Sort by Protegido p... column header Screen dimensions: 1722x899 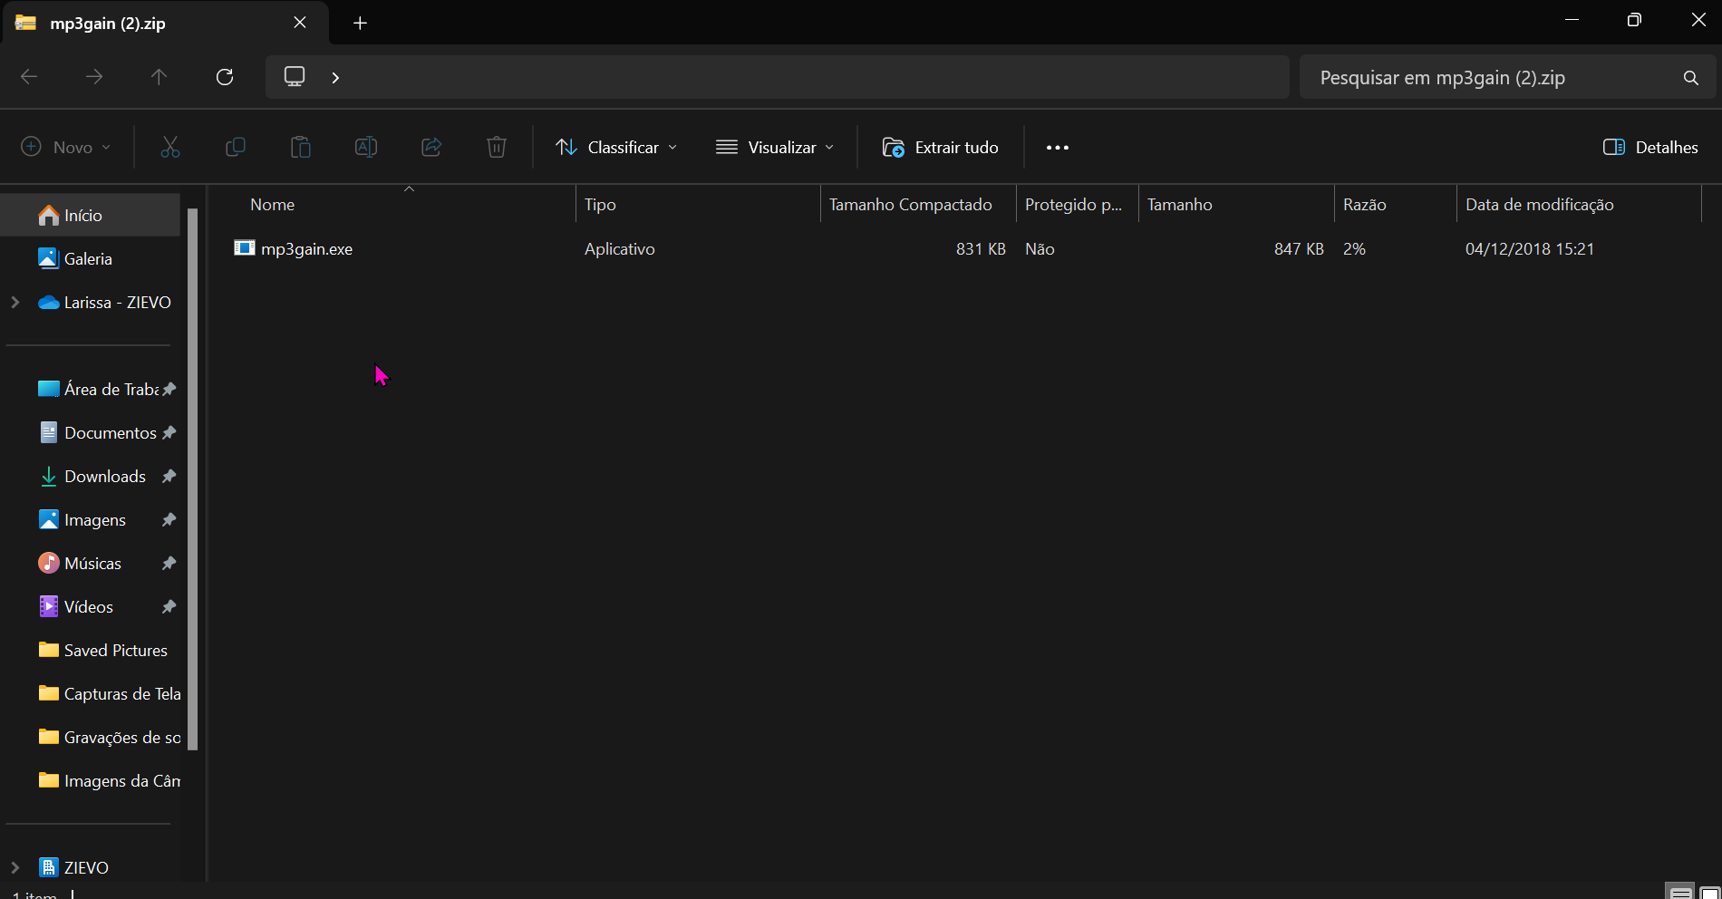pos(1078,205)
